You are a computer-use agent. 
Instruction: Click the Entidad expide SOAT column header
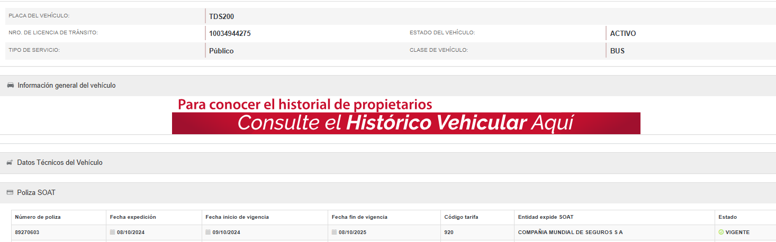tap(545, 217)
